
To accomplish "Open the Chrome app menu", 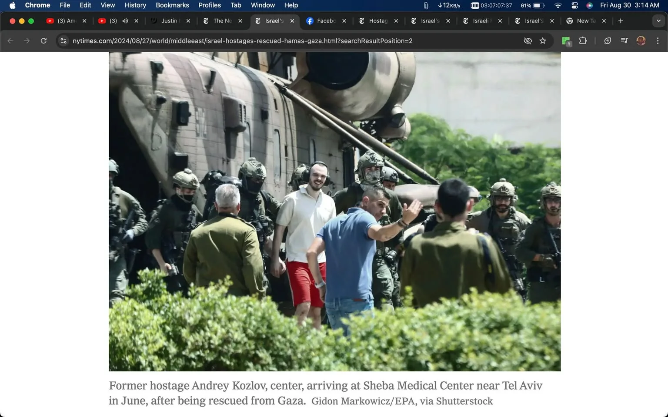I will (37, 5).
